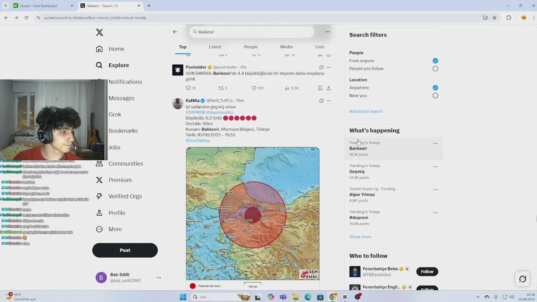Open options for Geçmiş trend
Viewport: 537px width, 302px height.
click(x=435, y=167)
